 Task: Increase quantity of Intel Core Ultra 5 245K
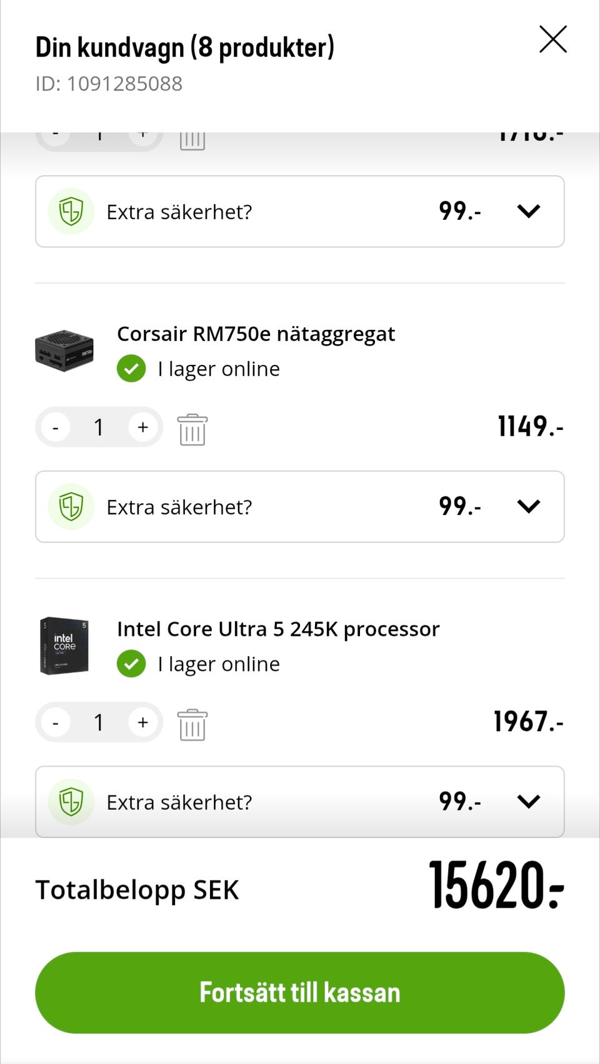click(143, 722)
